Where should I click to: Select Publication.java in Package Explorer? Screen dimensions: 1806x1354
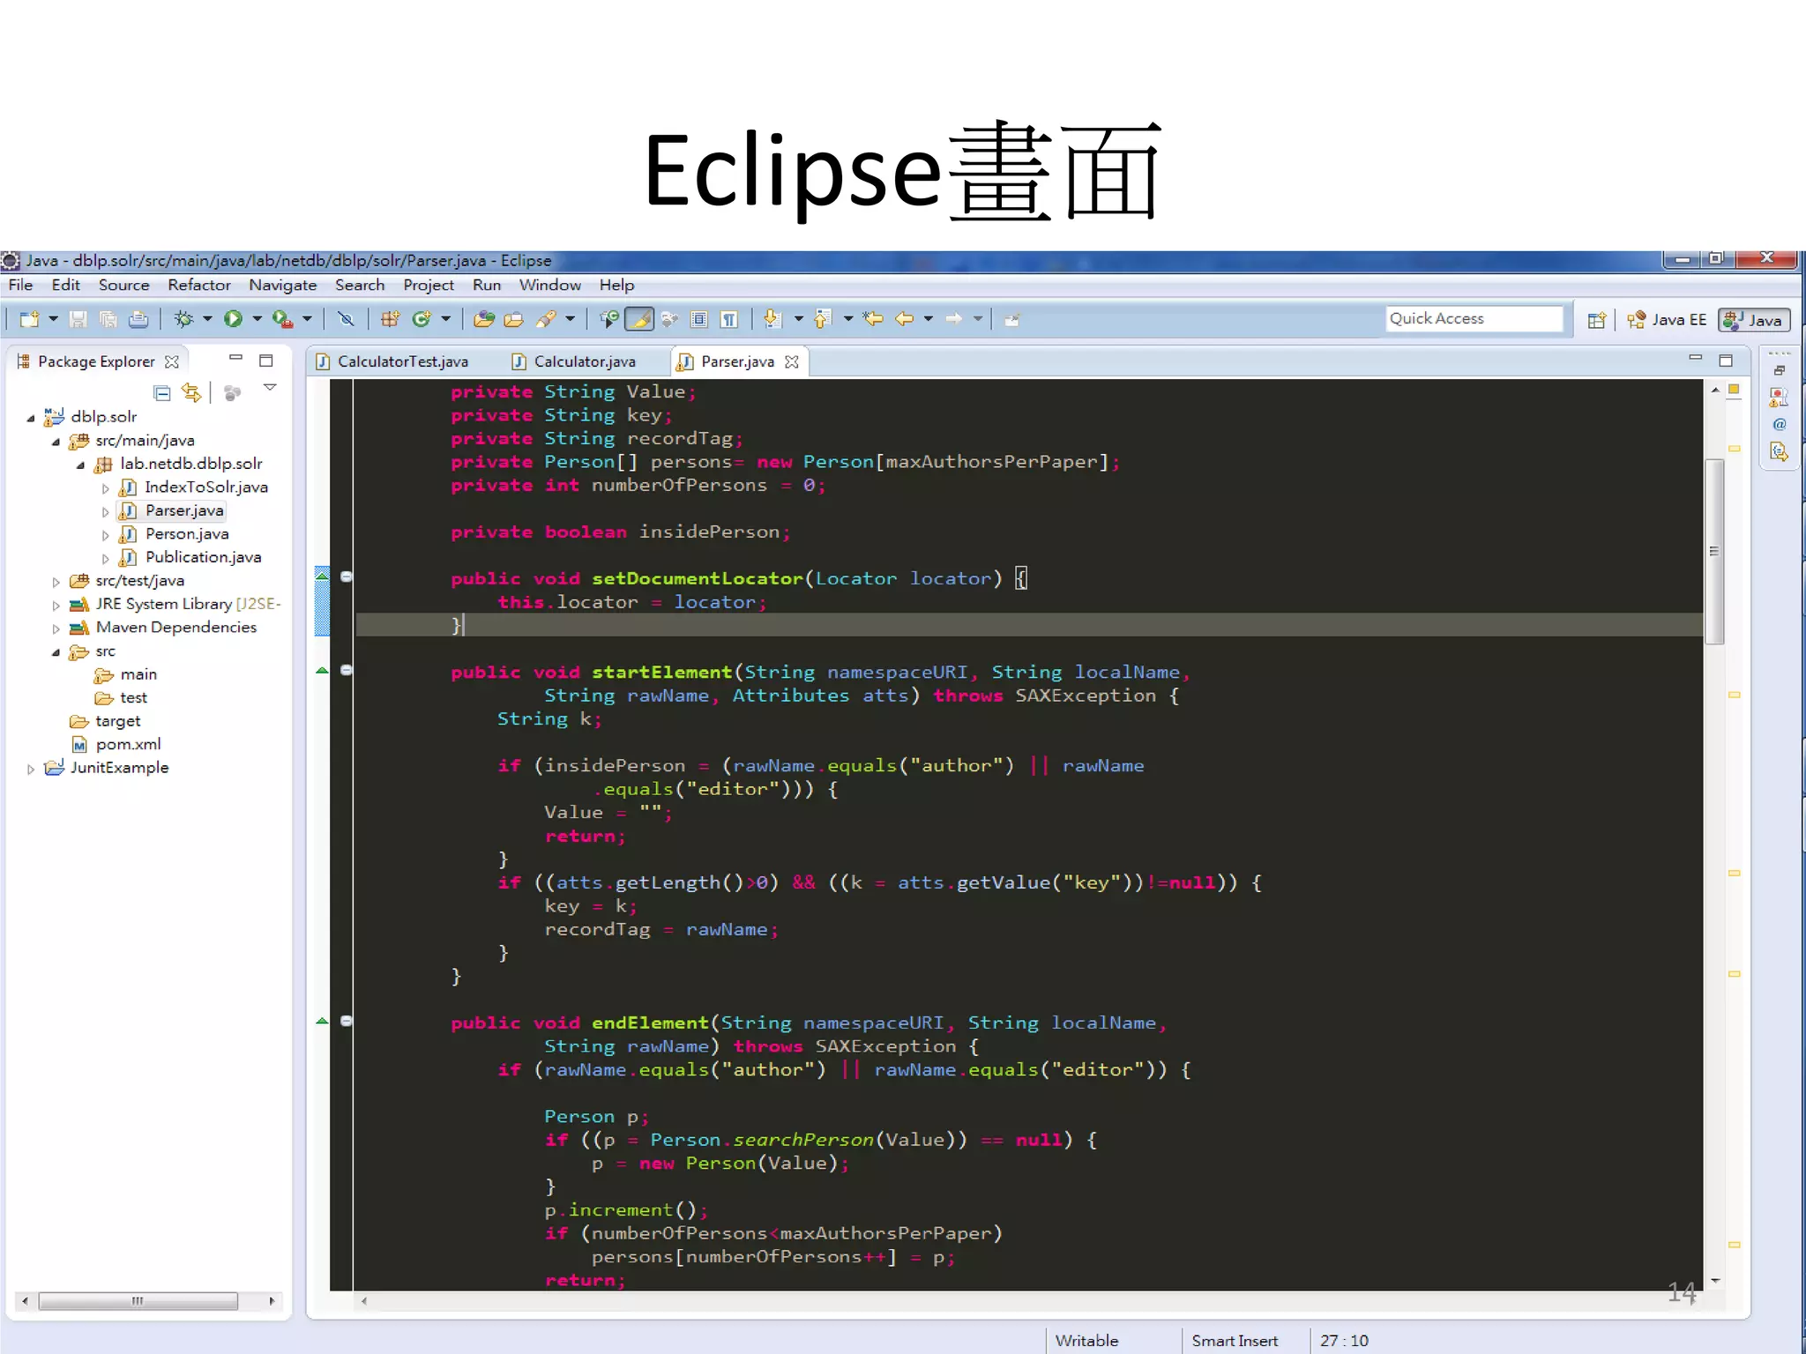point(203,557)
